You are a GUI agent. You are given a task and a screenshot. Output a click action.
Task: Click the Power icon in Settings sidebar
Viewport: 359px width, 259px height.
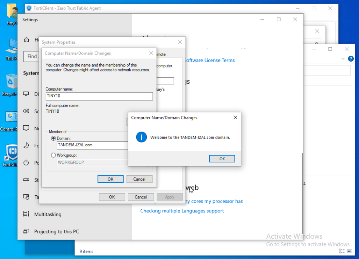click(26, 163)
